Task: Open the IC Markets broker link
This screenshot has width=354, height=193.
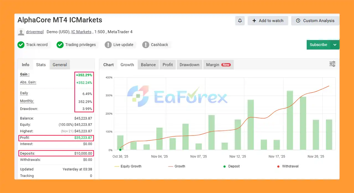Action: point(81,32)
